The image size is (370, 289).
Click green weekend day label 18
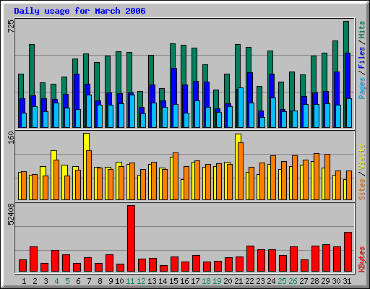pyautogui.click(x=206, y=281)
